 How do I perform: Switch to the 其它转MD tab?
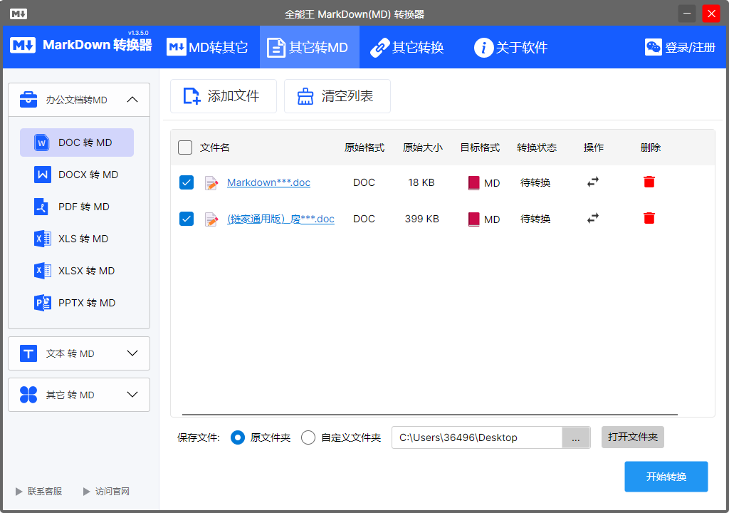click(x=309, y=47)
